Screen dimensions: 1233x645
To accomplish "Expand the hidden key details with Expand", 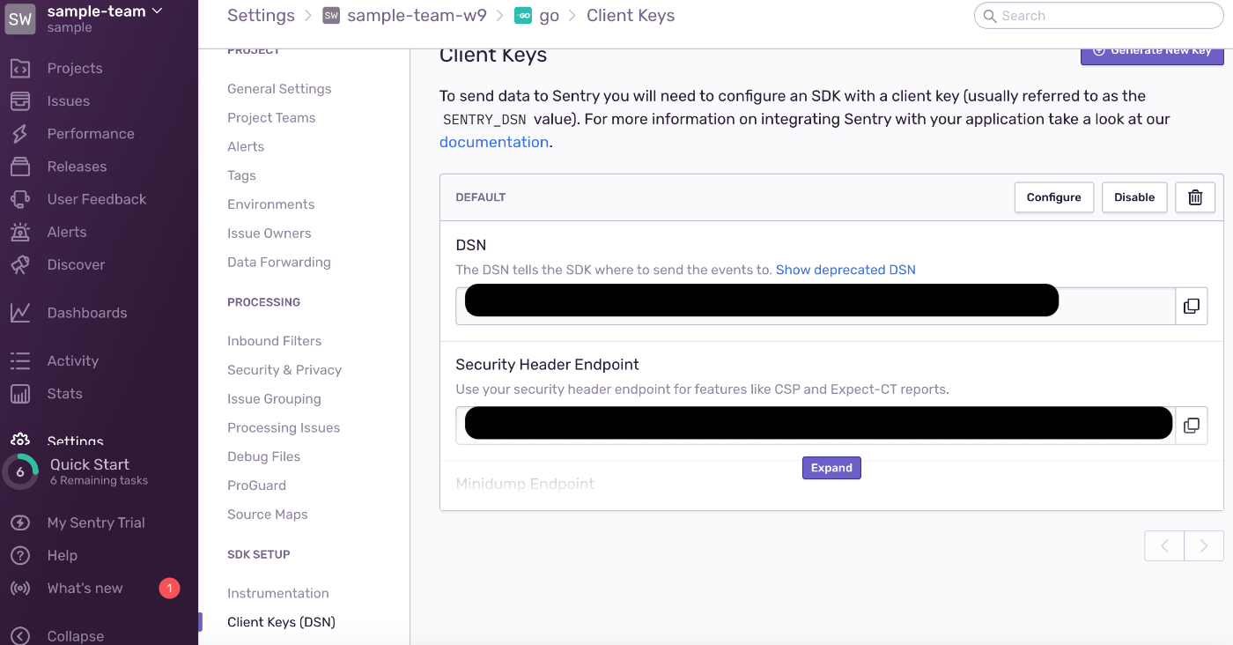I will 831,468.
